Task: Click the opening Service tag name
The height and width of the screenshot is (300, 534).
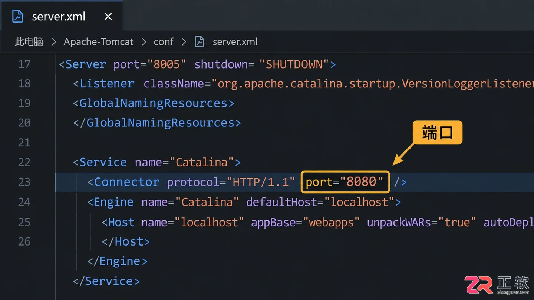Action: click(x=103, y=162)
